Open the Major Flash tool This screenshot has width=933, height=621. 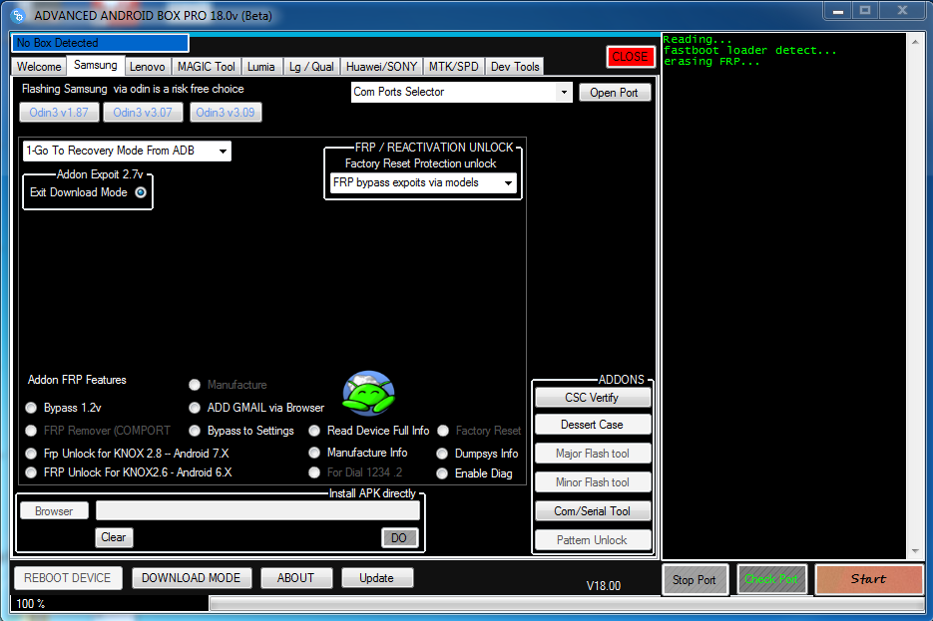[592, 454]
